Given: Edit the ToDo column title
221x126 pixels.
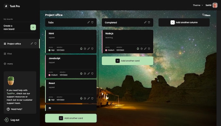Looking at the screenshot, I should point(88,22).
